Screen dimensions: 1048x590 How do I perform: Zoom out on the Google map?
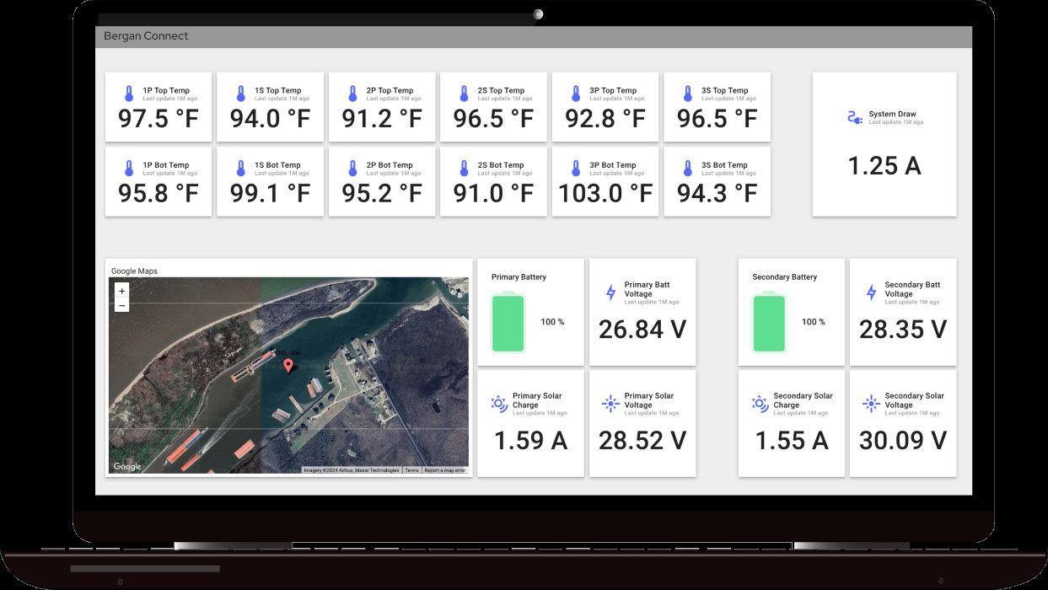(x=122, y=305)
